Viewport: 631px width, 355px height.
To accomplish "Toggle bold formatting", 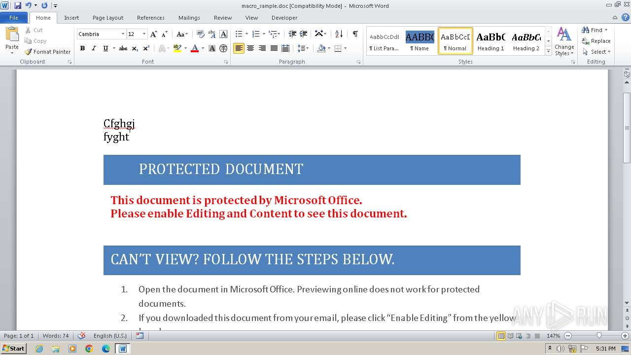I will pyautogui.click(x=82, y=48).
